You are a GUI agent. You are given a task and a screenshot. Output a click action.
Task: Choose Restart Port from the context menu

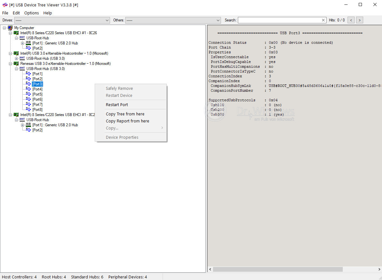pos(131,105)
